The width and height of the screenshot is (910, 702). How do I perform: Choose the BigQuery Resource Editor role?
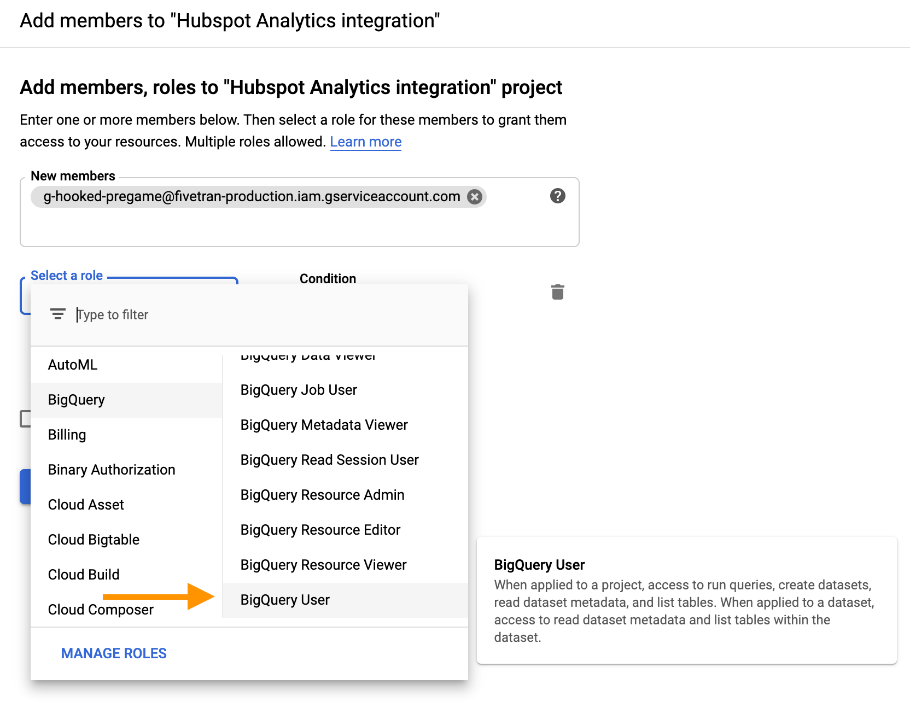(x=346, y=530)
